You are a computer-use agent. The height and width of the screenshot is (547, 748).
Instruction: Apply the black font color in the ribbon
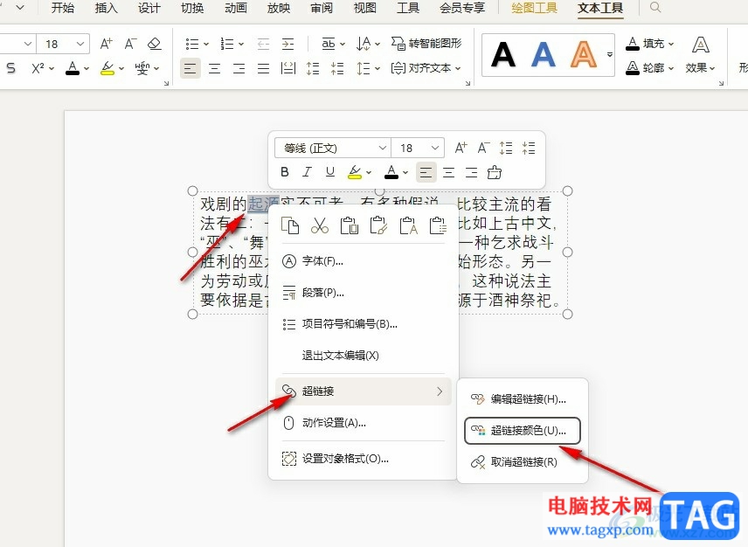(x=73, y=68)
